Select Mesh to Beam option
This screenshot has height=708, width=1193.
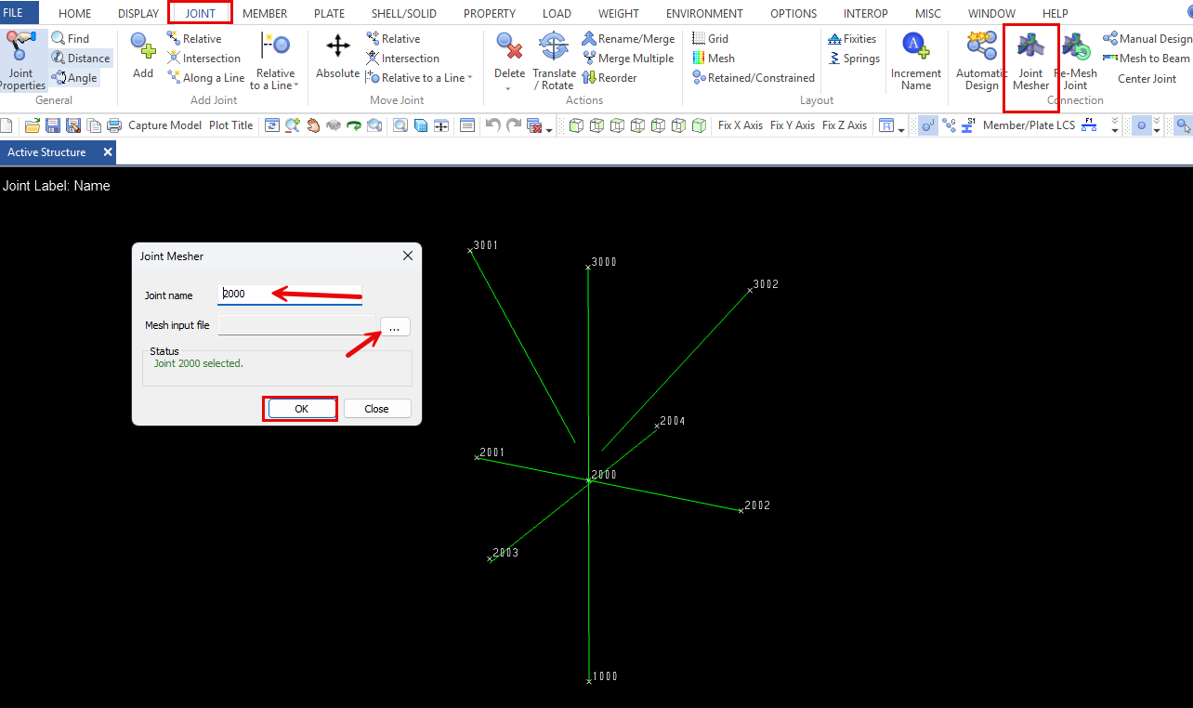1147,59
